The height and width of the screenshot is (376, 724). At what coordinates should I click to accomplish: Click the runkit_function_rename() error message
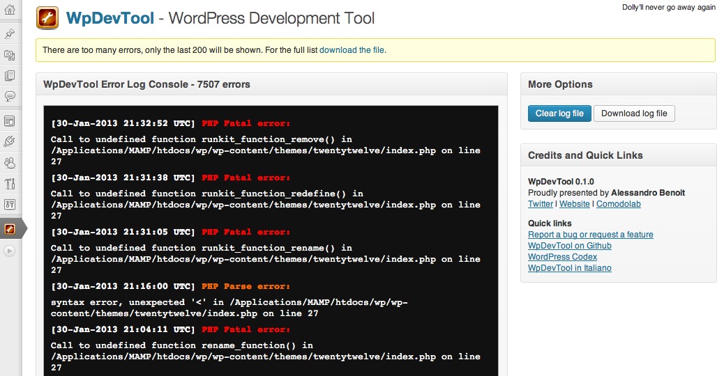click(266, 259)
